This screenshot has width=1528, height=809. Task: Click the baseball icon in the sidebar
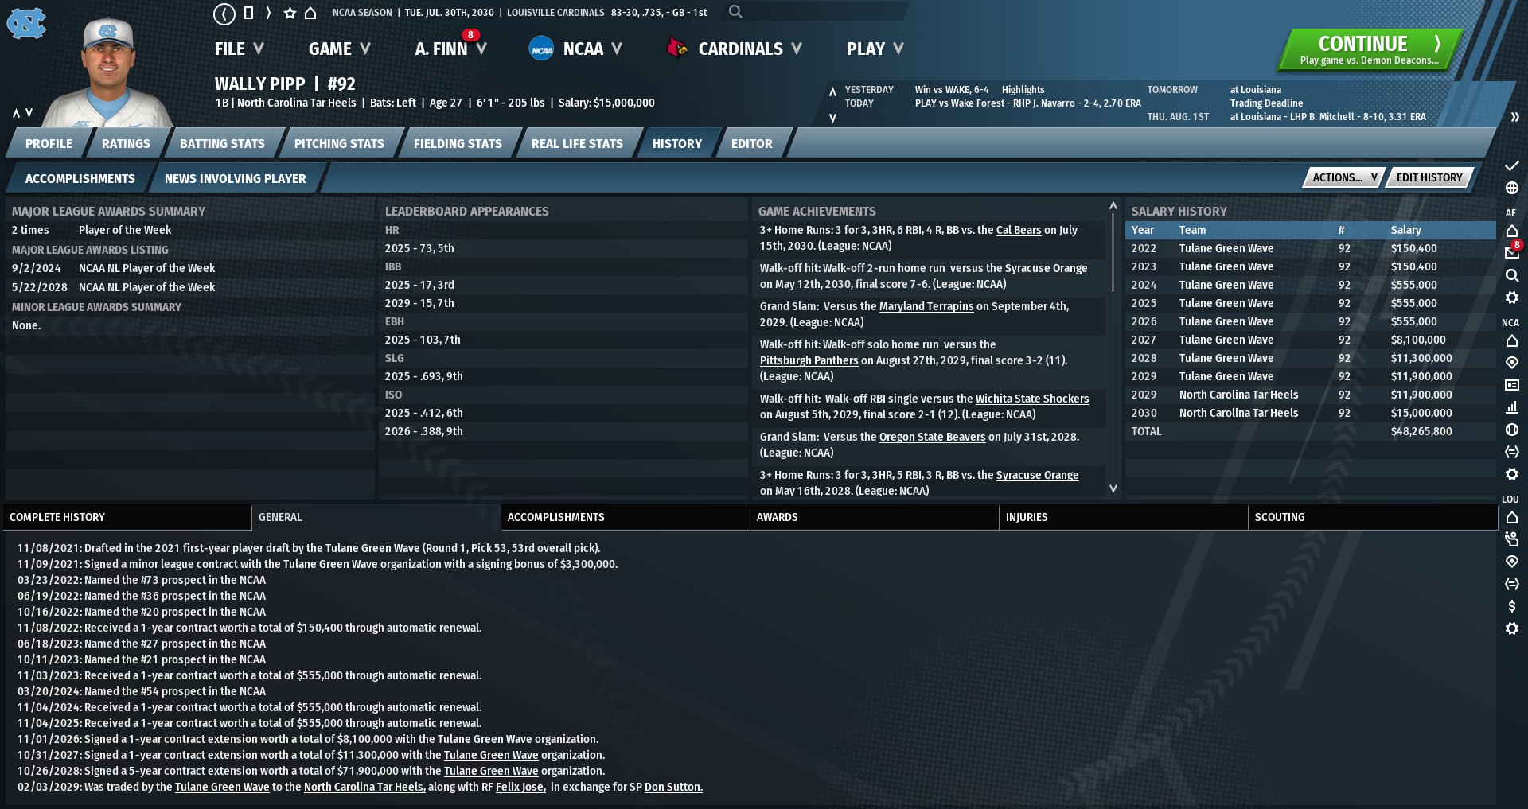pos(1511,430)
